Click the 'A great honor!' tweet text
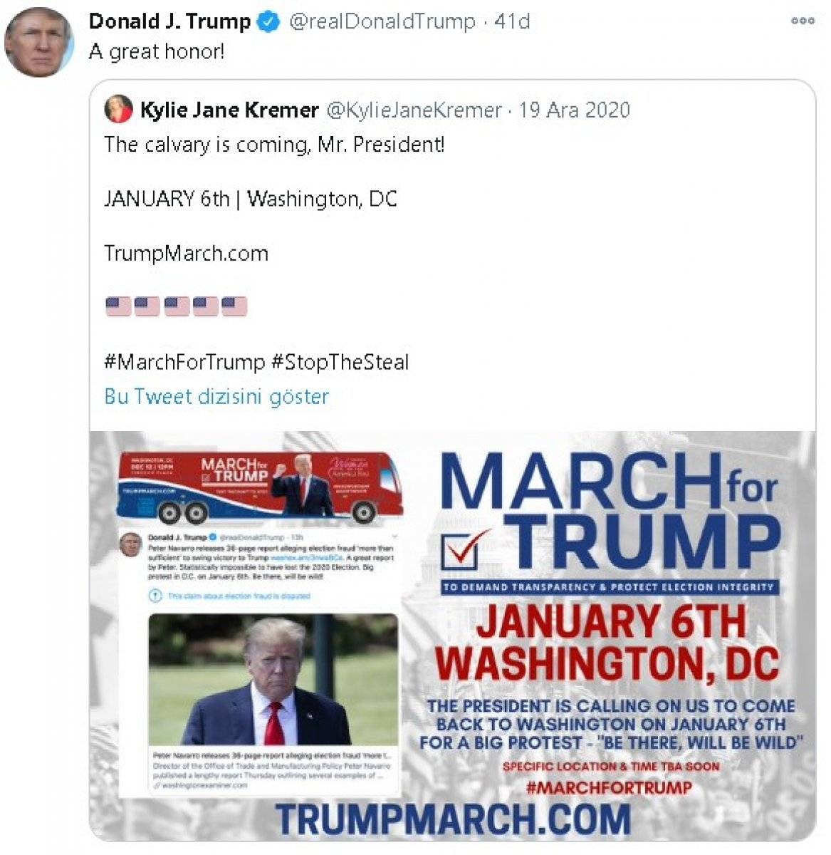Viewport: 831px width, 855px height. tap(156, 53)
